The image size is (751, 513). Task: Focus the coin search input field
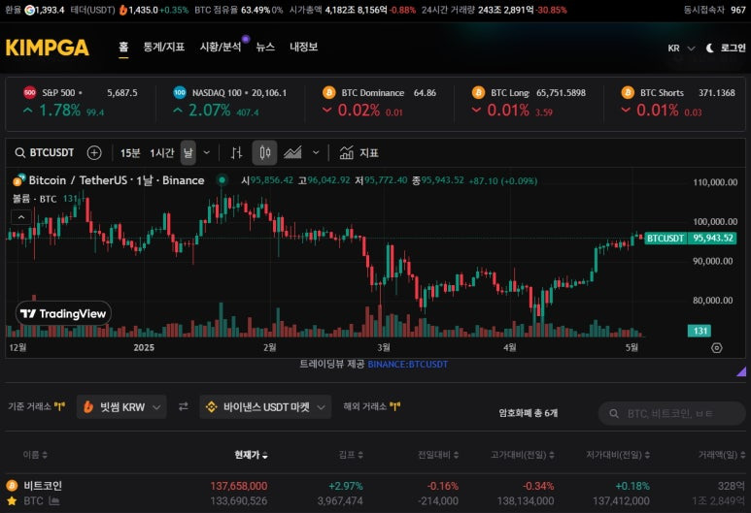pos(672,413)
